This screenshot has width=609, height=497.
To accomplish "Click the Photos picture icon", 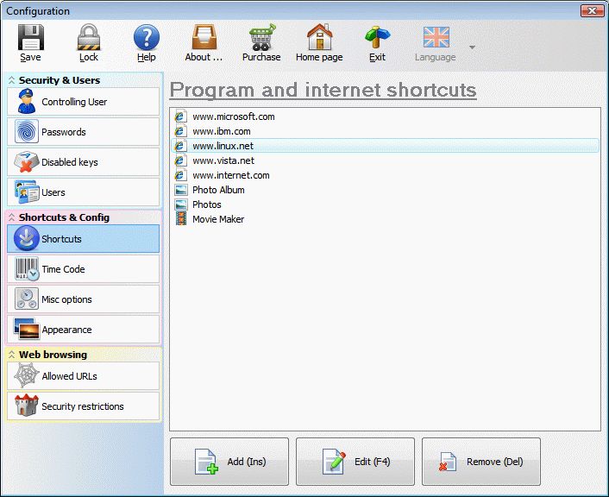I will point(181,204).
